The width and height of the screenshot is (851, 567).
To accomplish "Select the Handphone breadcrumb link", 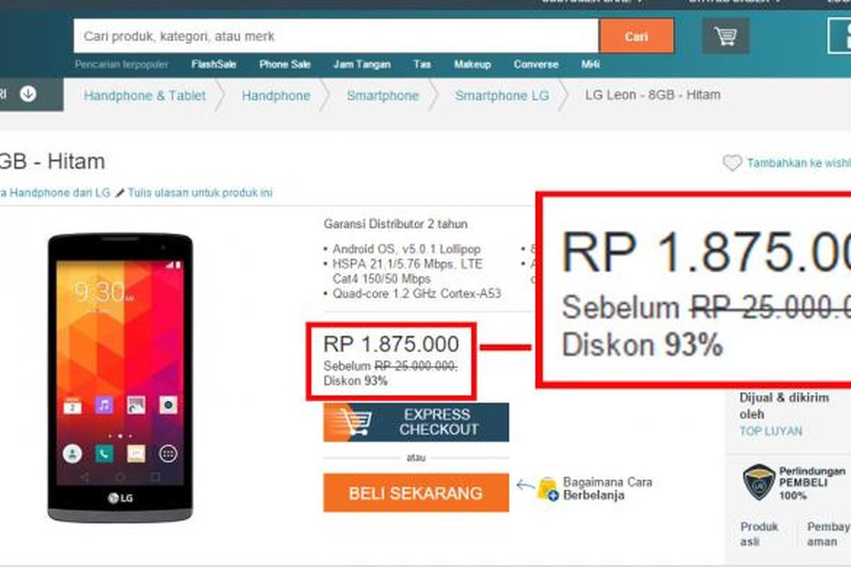I will (x=276, y=96).
